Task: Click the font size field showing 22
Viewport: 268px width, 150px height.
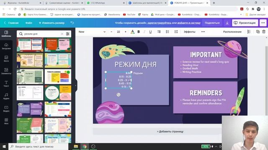Action: 119,32
